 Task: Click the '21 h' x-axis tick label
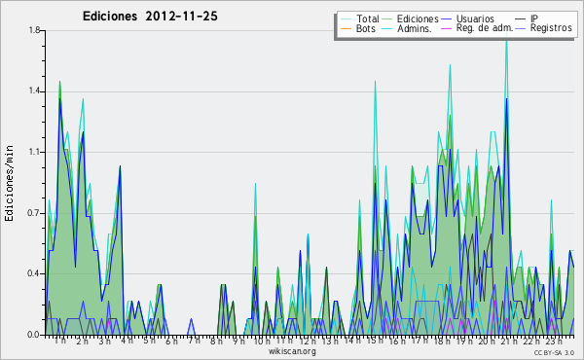coord(509,341)
